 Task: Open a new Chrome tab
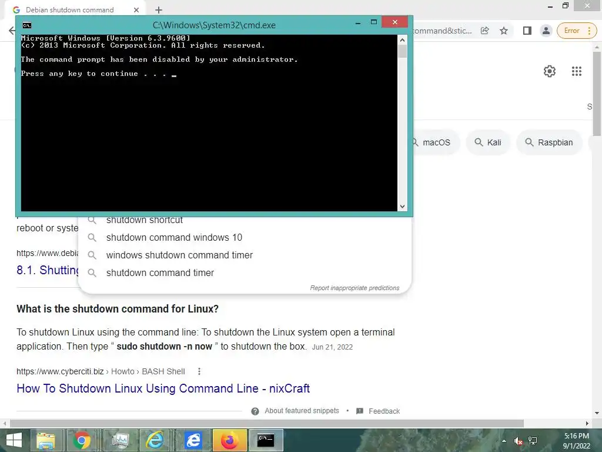tap(159, 10)
